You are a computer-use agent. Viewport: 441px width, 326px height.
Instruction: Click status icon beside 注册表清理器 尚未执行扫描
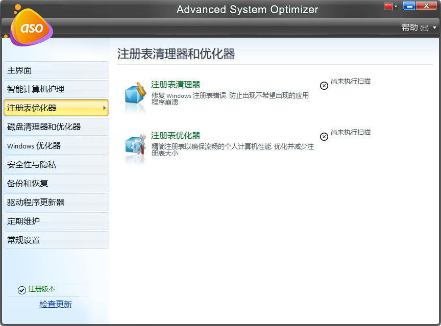tap(324, 85)
